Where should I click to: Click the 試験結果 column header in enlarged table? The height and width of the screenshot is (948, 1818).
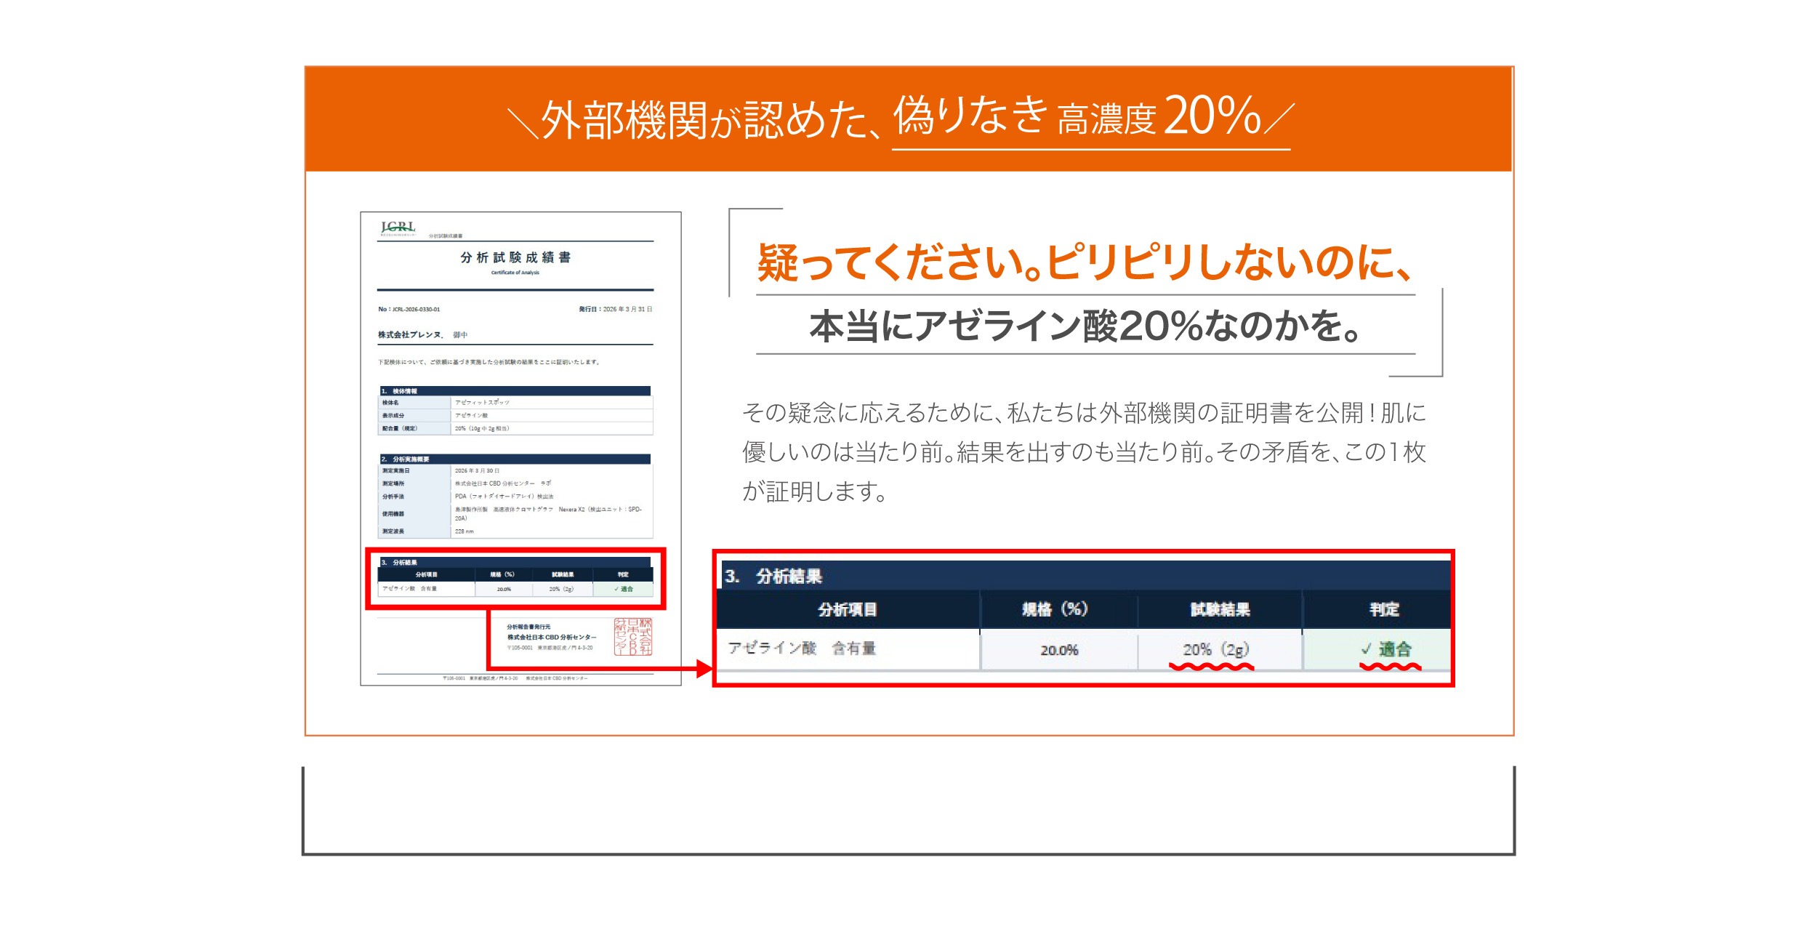coord(1220,609)
